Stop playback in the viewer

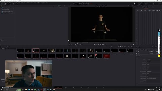pos(99,44)
